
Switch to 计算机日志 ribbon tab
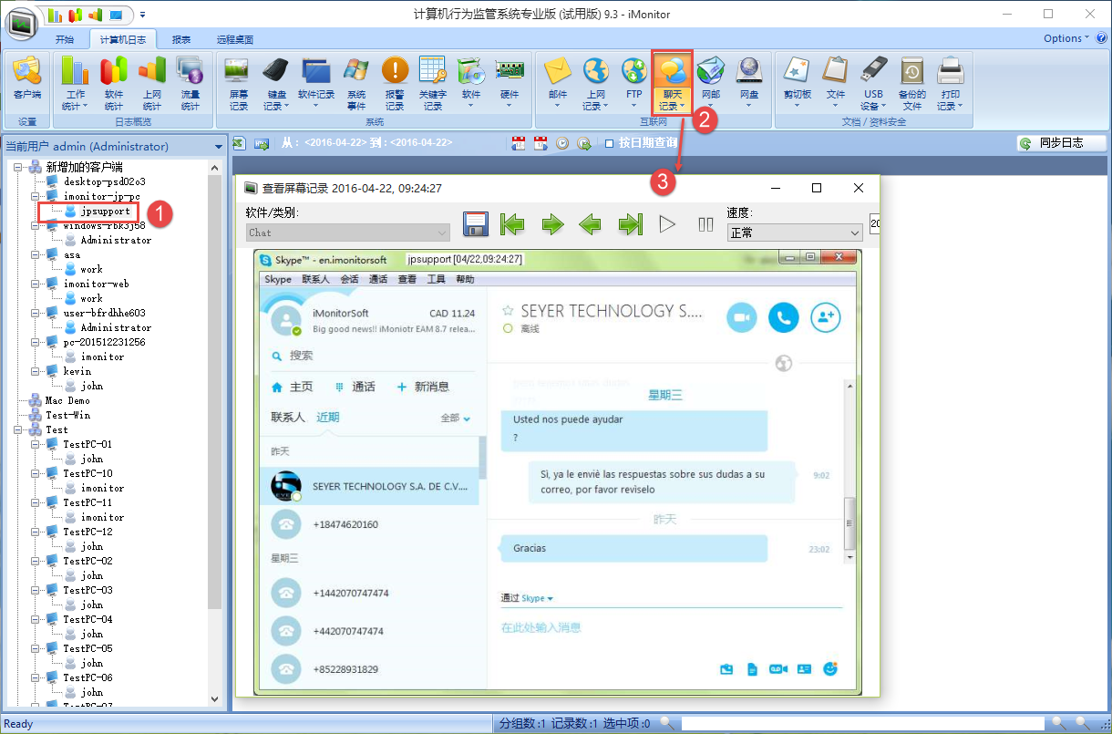tap(122, 39)
